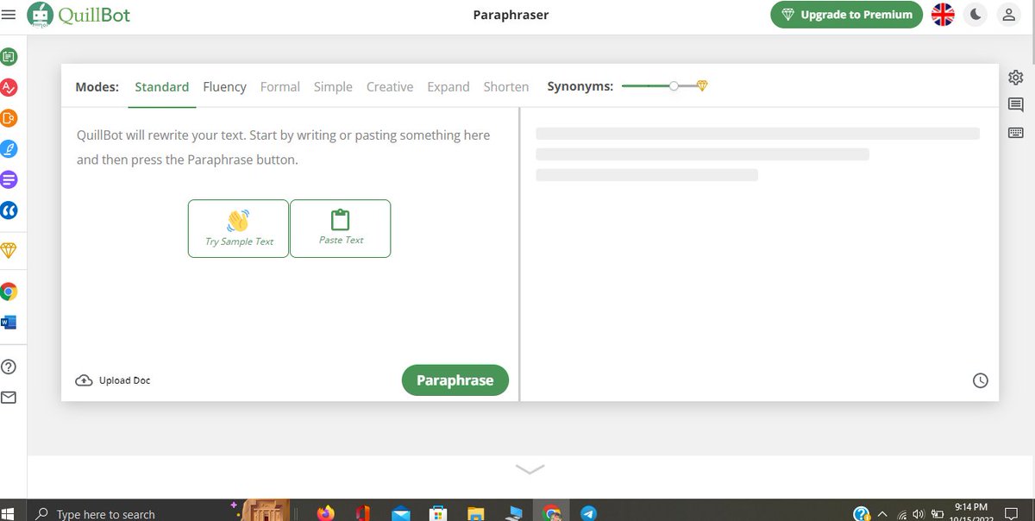Open the orange Plagiarism Checker sidebar icon

coord(9,118)
